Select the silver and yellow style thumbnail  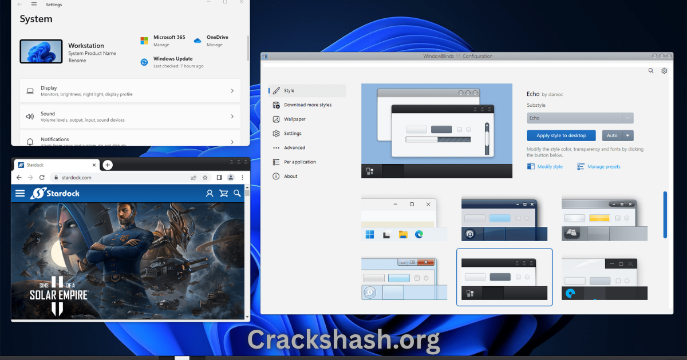605,219
